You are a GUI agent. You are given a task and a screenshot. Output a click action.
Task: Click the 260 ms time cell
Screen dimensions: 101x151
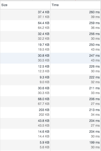pyautogui.click(x=76, y=15)
